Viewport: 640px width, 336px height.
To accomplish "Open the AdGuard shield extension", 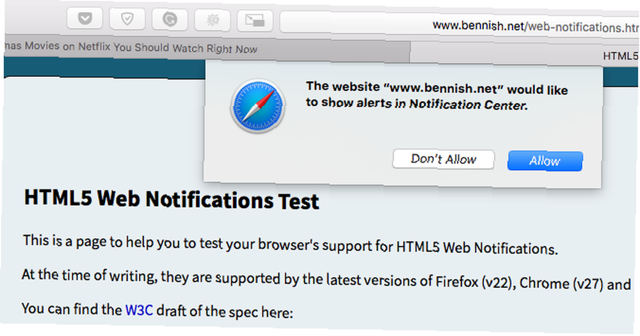I will 127,19.
